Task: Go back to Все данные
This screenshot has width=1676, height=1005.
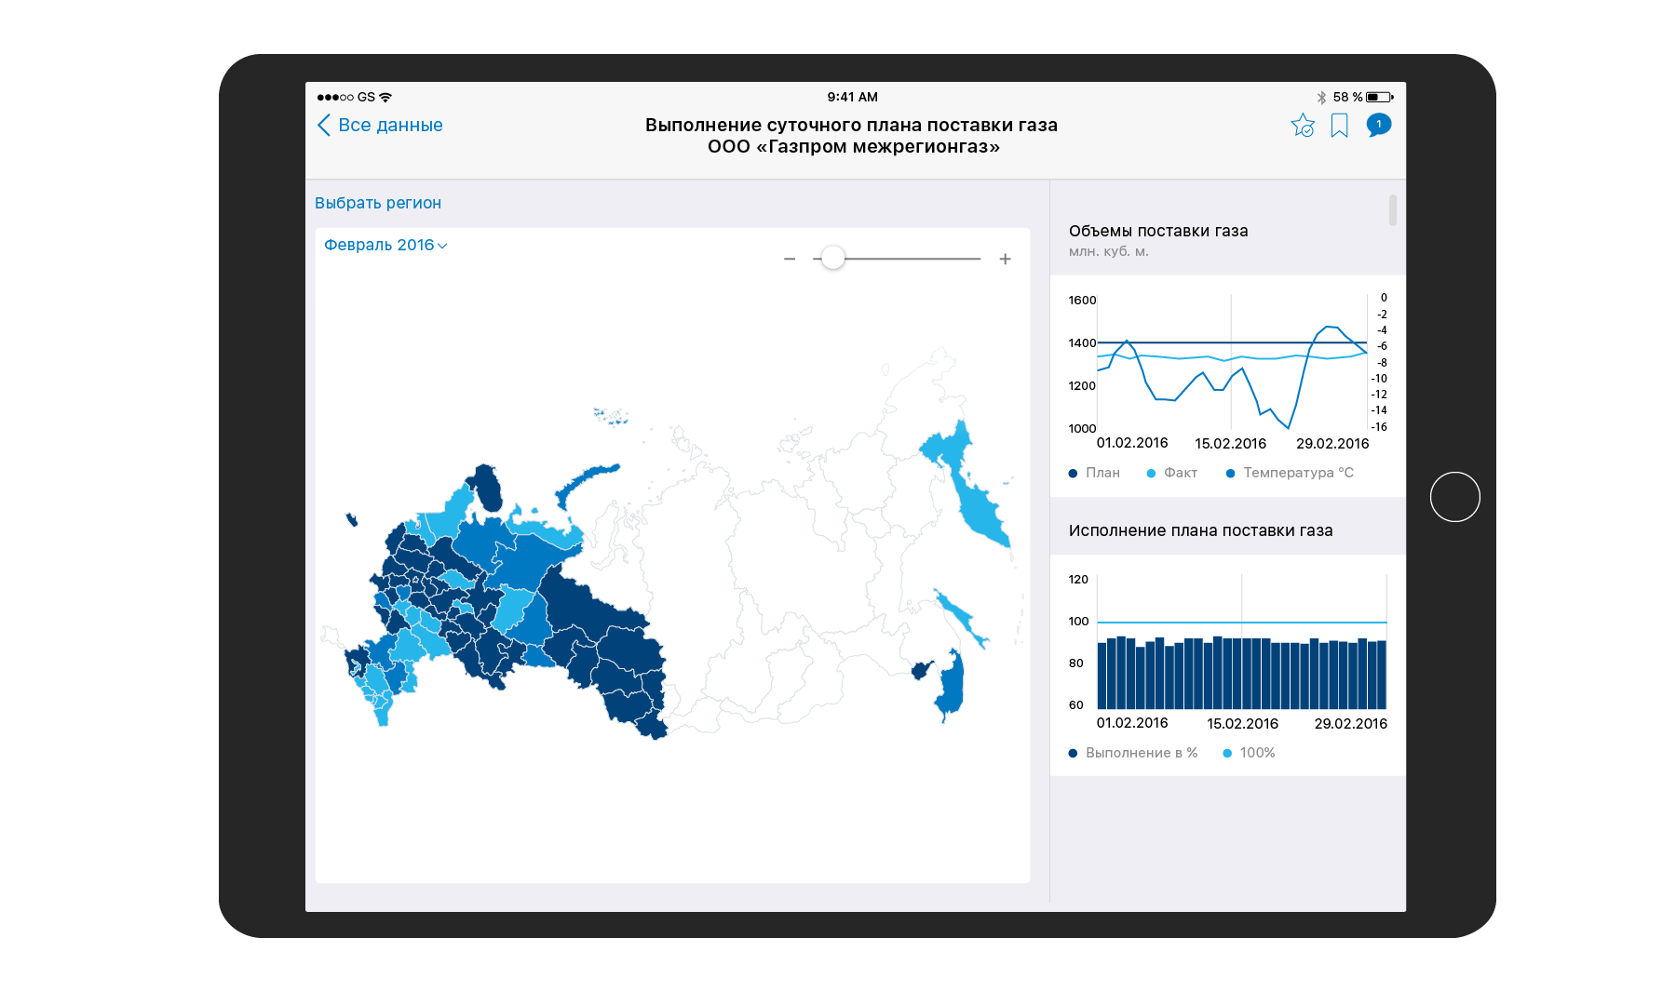Action: (389, 126)
